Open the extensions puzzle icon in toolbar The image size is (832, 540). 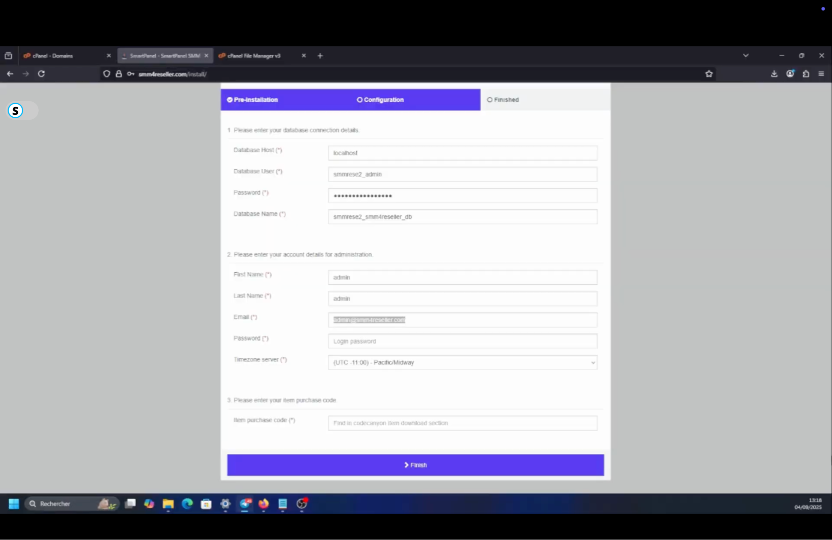[806, 74]
